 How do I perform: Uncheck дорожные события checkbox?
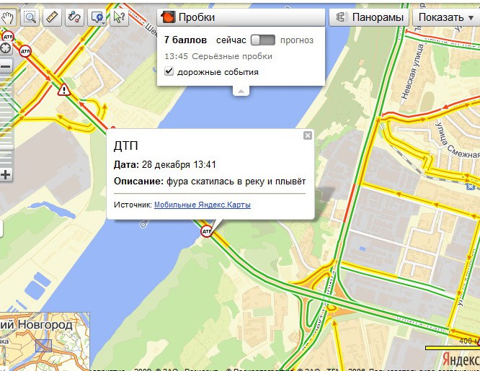(x=169, y=71)
